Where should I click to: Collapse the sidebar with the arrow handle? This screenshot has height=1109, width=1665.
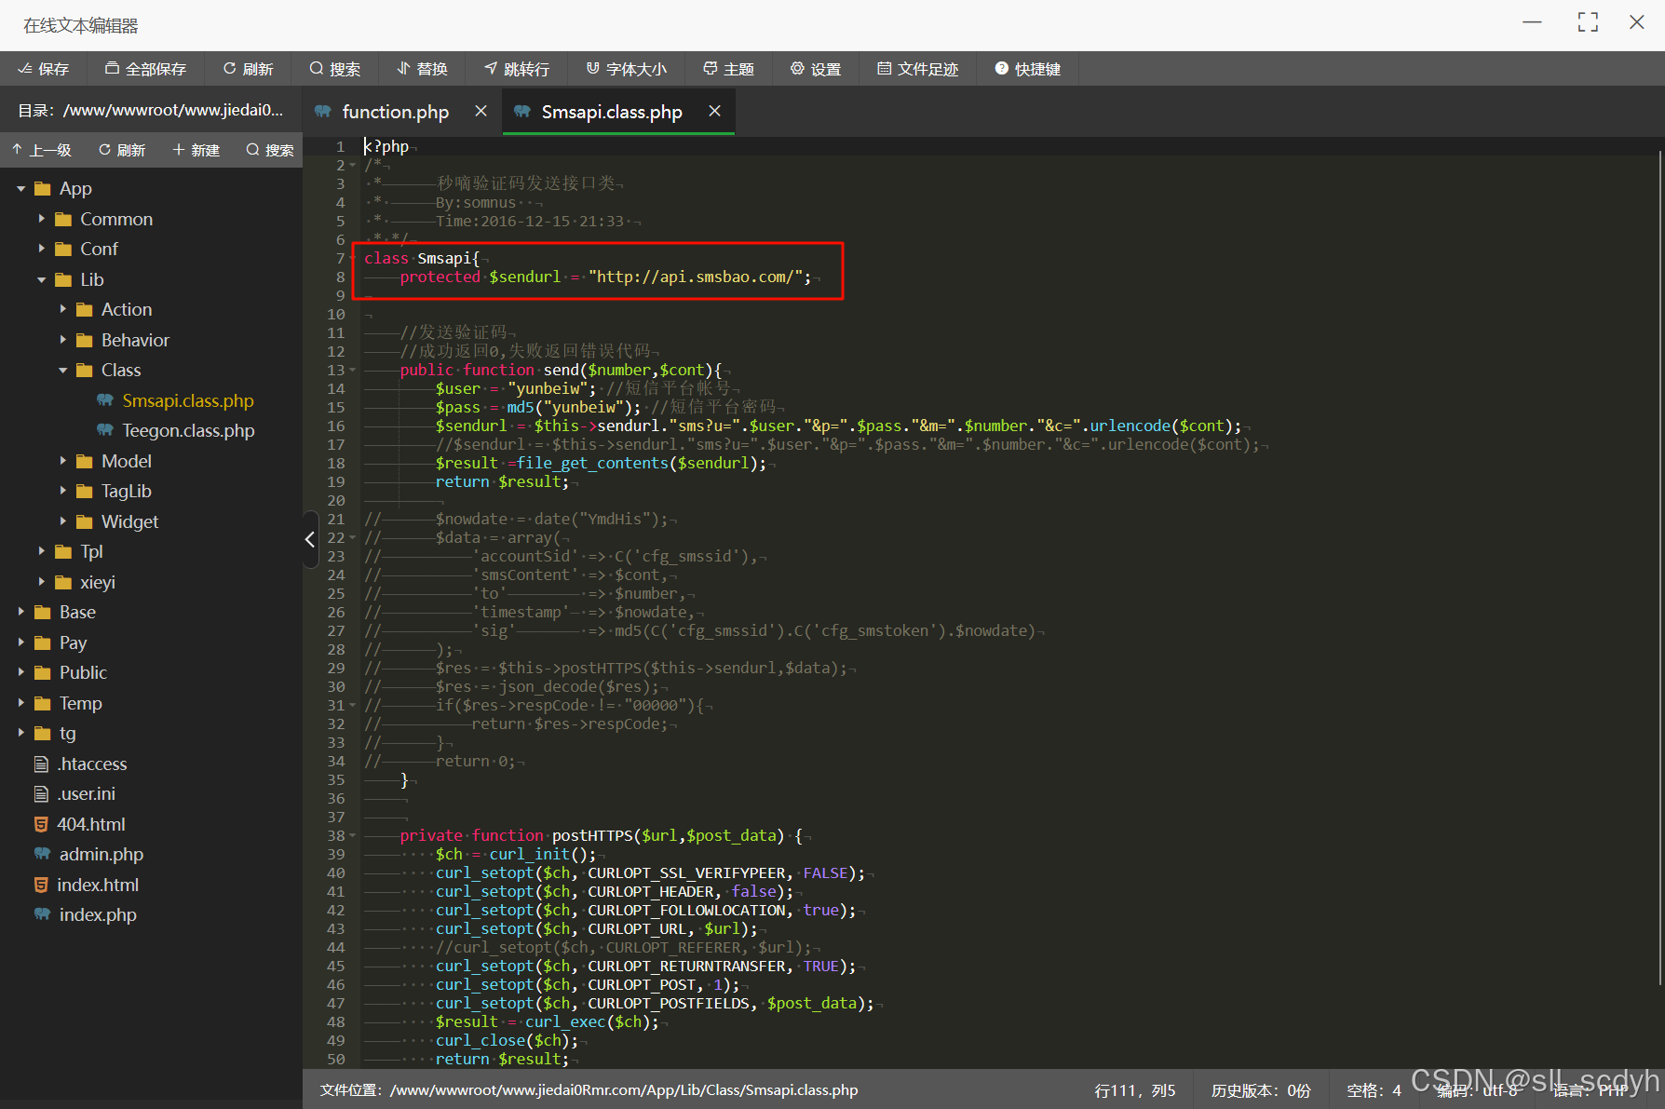[310, 539]
